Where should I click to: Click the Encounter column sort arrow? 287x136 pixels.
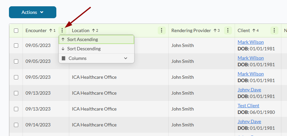point(51,30)
